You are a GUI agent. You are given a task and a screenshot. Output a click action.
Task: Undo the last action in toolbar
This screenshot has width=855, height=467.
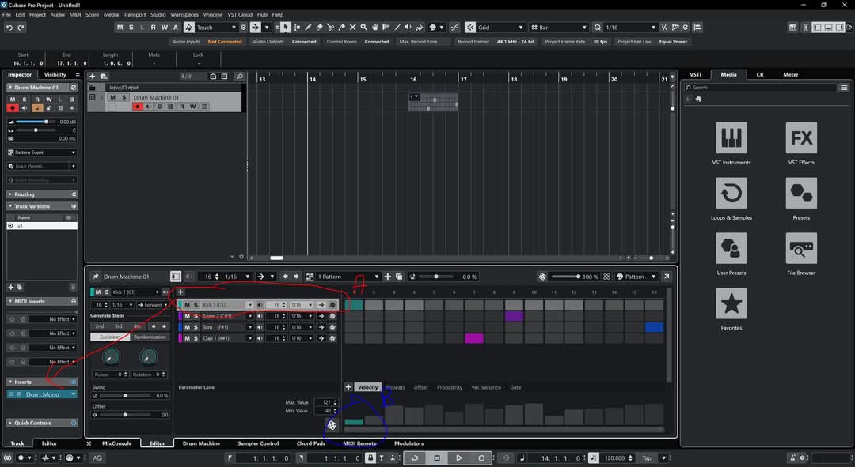[9, 27]
